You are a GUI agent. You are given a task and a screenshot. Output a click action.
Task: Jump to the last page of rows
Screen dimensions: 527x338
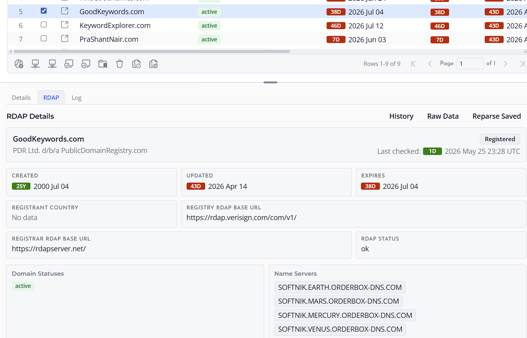click(x=522, y=63)
